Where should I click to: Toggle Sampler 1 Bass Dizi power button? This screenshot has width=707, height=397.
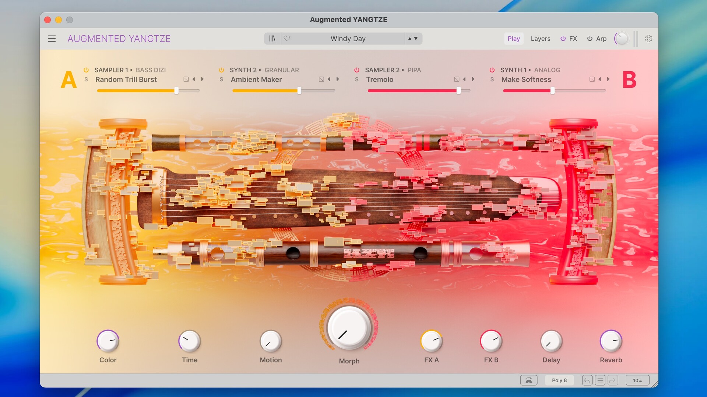click(x=86, y=70)
